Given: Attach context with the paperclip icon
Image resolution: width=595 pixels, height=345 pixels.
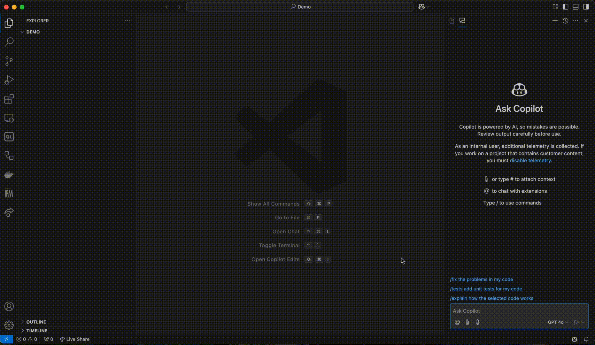Looking at the screenshot, I should tap(467, 322).
